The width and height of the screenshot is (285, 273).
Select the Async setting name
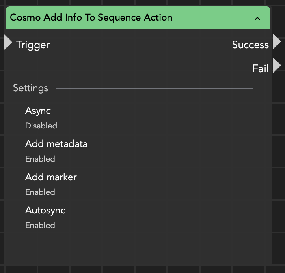(38, 111)
